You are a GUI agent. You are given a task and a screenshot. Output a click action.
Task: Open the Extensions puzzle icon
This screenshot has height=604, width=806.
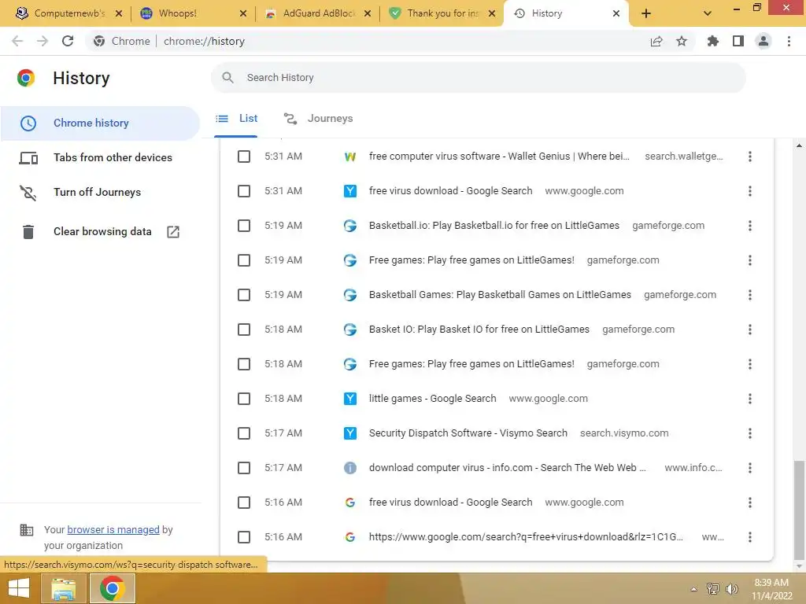pyautogui.click(x=713, y=41)
